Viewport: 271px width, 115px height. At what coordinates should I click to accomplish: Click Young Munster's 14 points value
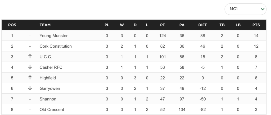pyautogui.click(x=256, y=36)
